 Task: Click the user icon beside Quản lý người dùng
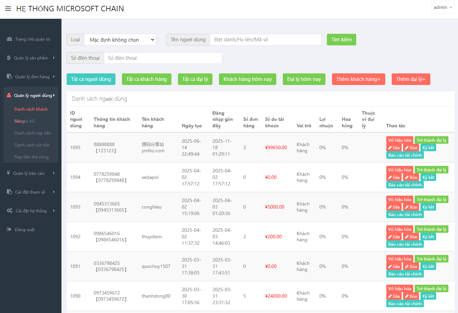9,96
